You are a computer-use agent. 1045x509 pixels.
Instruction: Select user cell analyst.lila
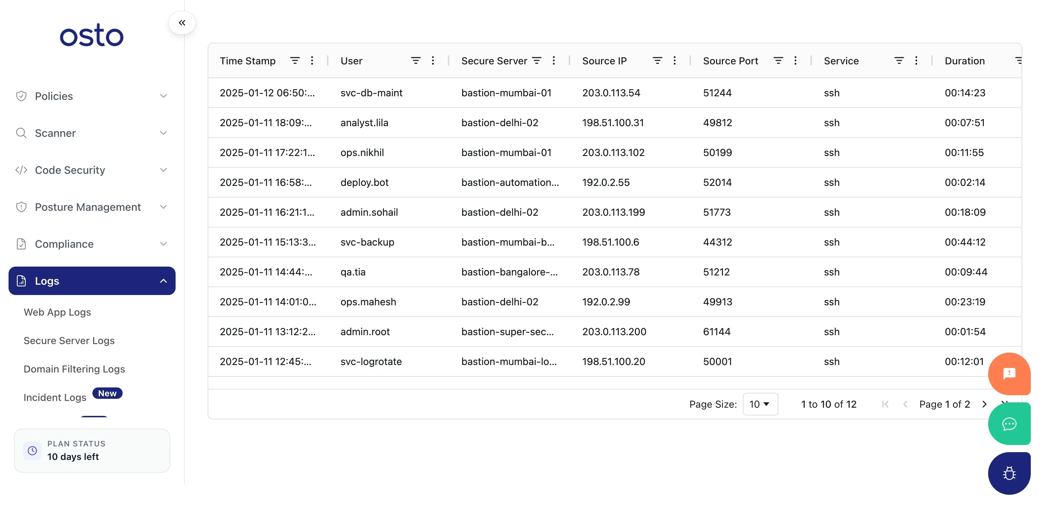tap(364, 123)
